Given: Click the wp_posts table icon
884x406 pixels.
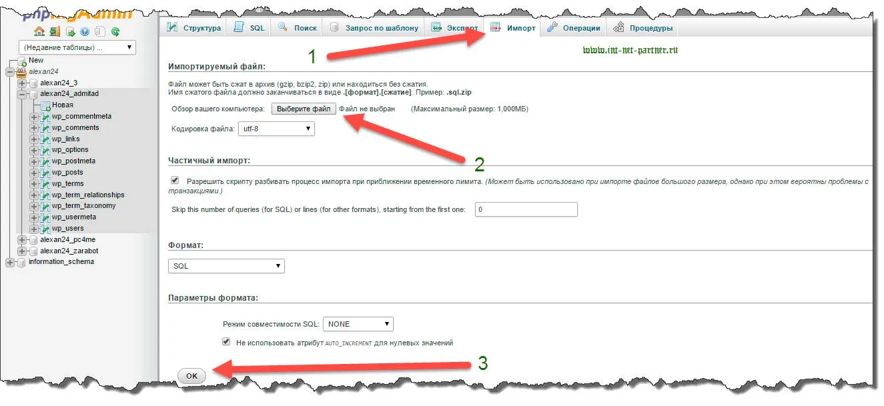Looking at the screenshot, I should point(45,173).
